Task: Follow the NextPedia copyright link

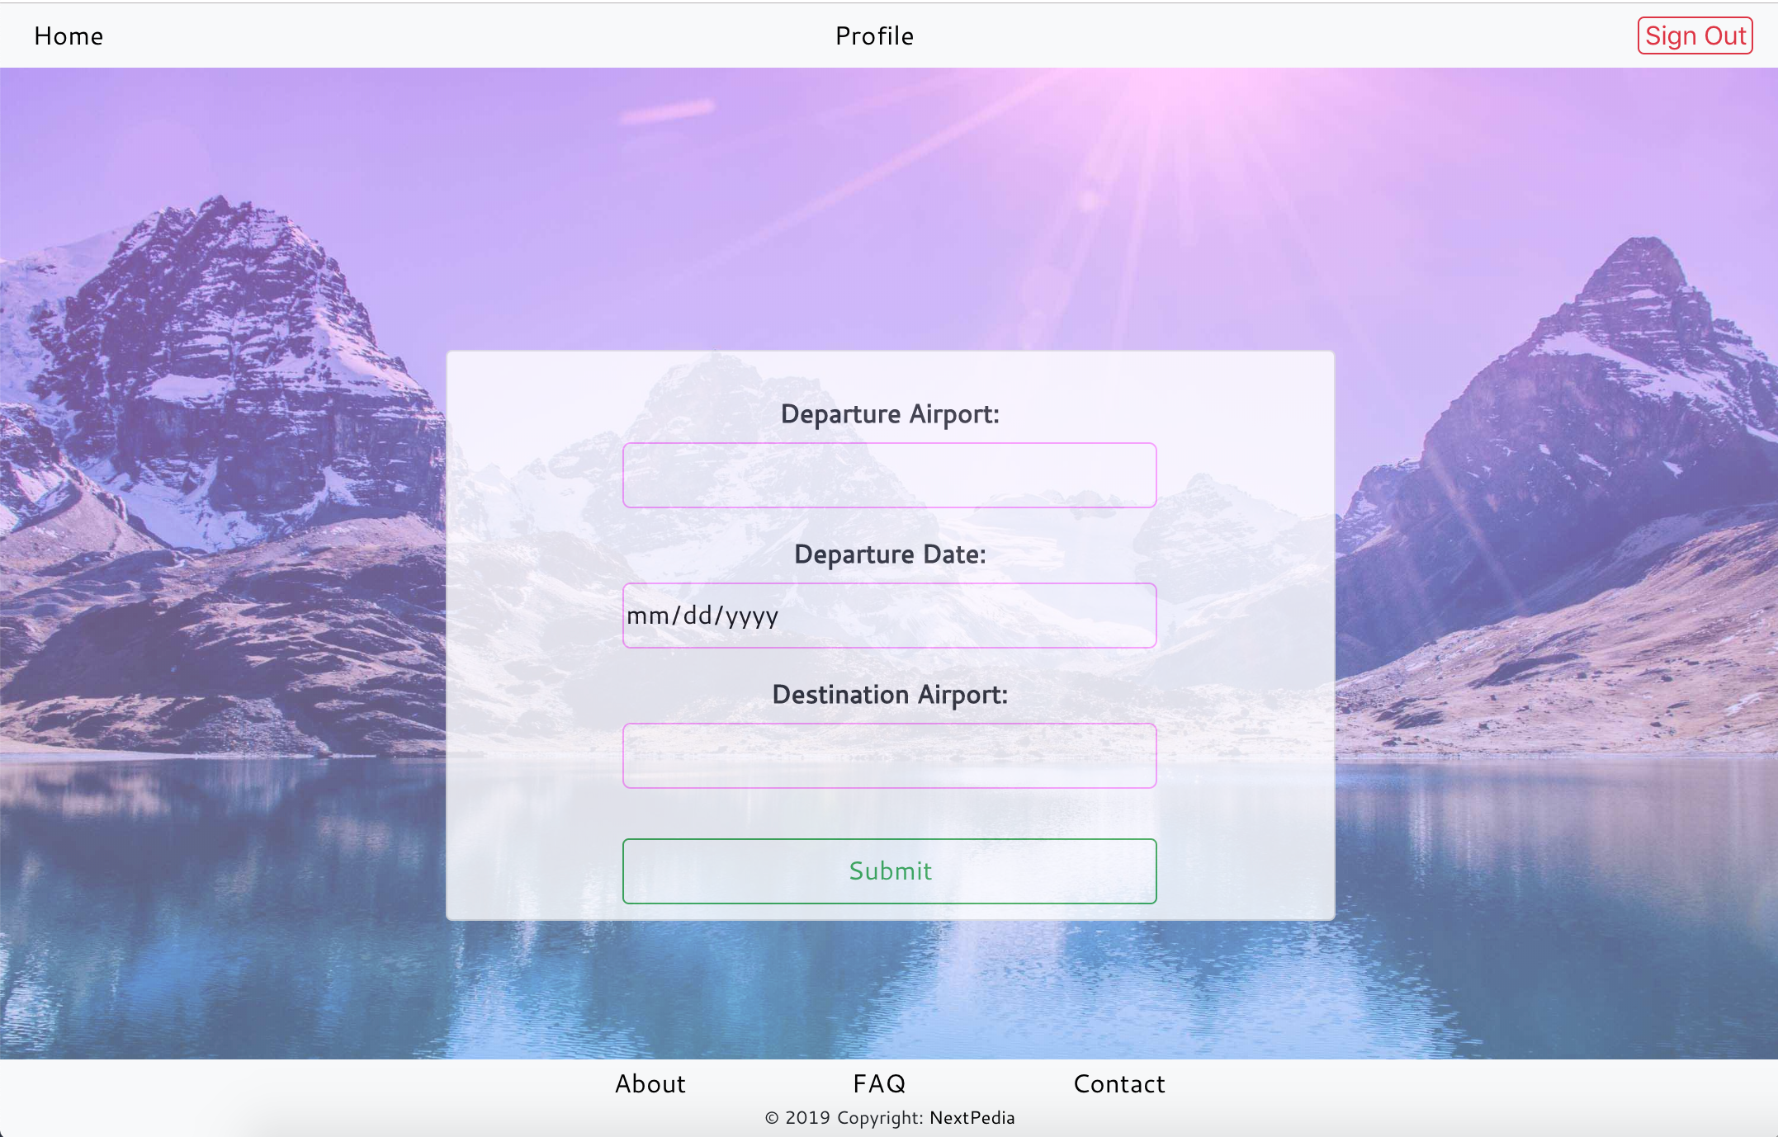Action: click(x=972, y=1118)
